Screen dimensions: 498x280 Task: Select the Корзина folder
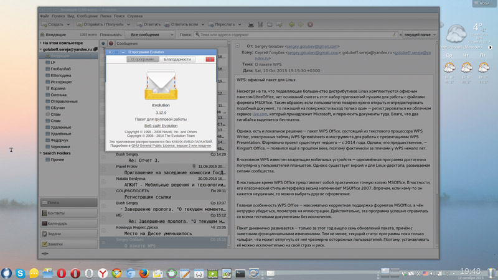(x=58, y=88)
